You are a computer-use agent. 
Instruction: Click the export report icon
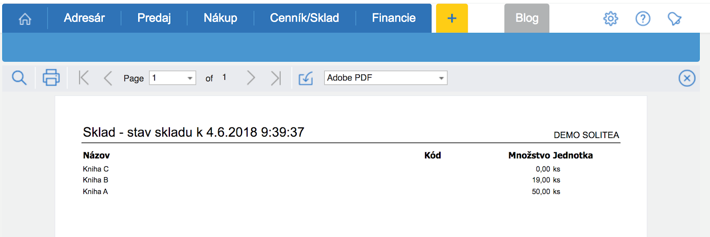(x=306, y=79)
